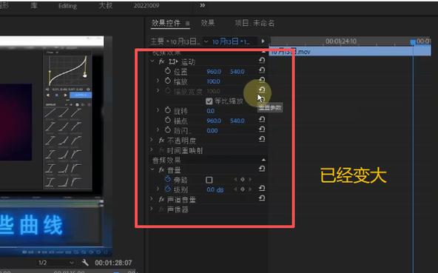This screenshot has width=438, height=273.
Task: Click the show/hide timeline view arrow
Action: tap(263, 41)
